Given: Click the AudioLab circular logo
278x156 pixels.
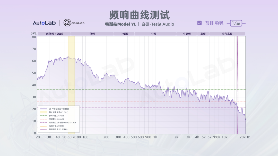Looking at the screenshot, I should (x=74, y=23).
